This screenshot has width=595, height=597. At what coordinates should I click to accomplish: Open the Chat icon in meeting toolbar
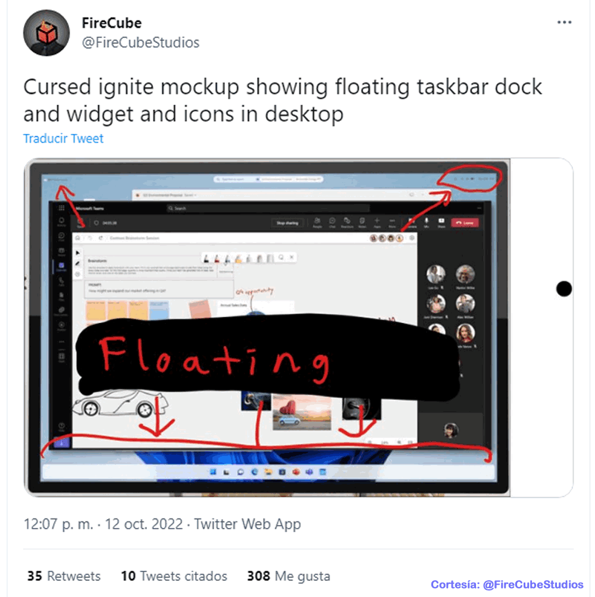(x=332, y=223)
